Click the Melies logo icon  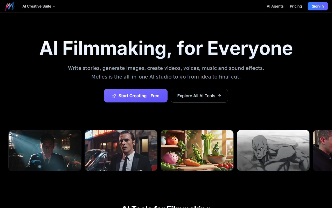click(10, 6)
